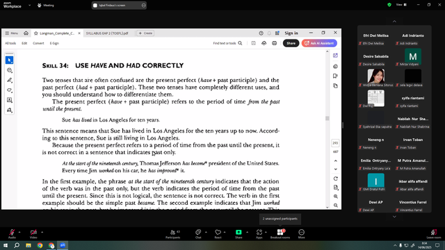Click the Acrobat help question mark icon

coord(261,33)
